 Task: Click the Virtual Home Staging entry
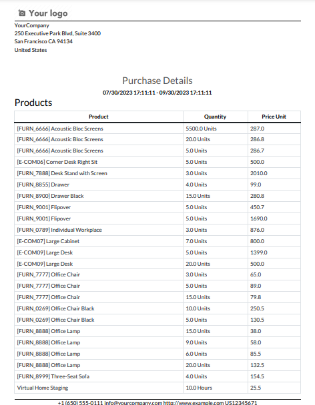[x=43, y=388]
